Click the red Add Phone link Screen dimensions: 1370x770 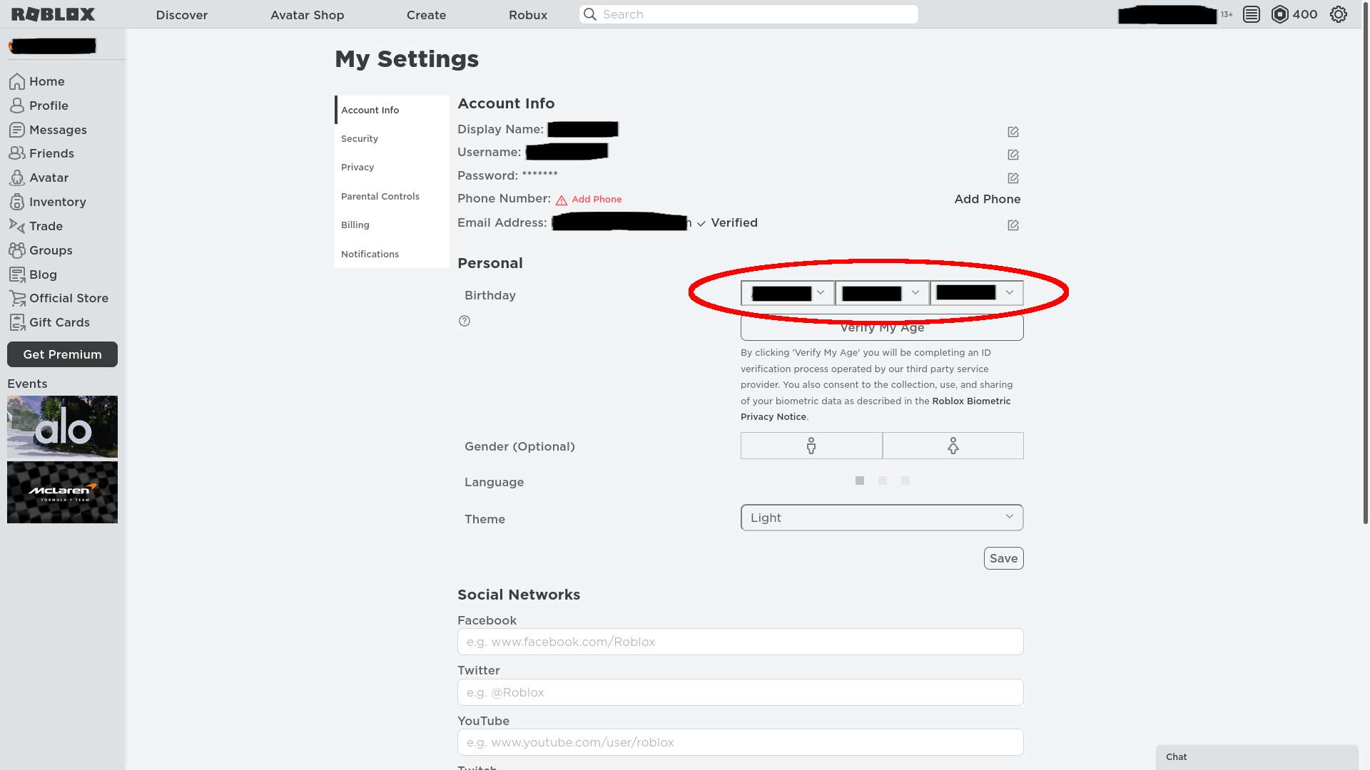597,199
